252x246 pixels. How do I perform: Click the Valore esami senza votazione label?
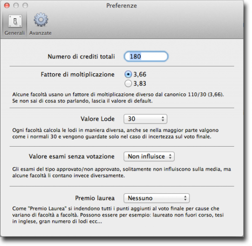(x=72, y=156)
